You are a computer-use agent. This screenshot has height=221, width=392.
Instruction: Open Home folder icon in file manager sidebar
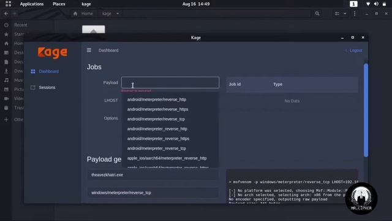(x=6, y=44)
